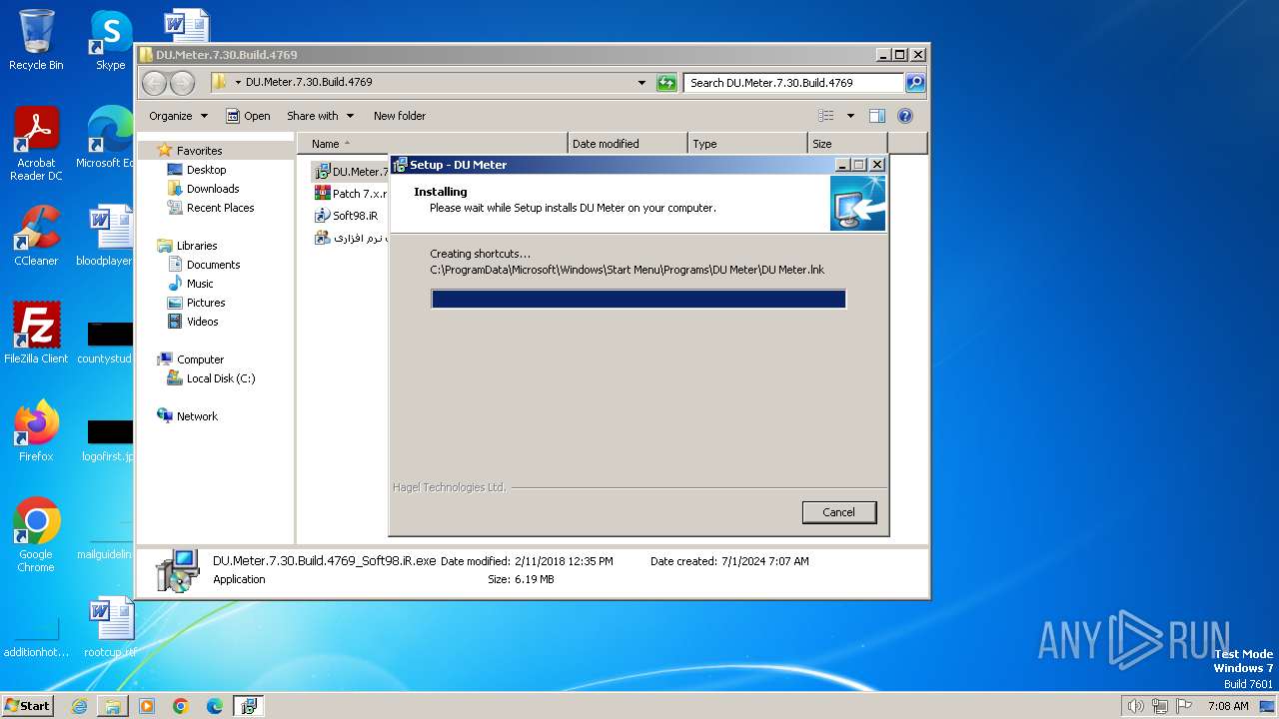Image resolution: width=1279 pixels, height=719 pixels.
Task: Open the Share with menu
Action: tap(319, 116)
